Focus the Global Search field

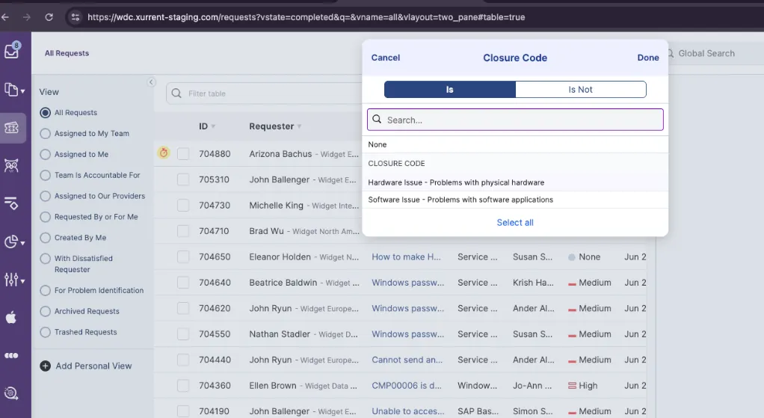click(x=706, y=54)
